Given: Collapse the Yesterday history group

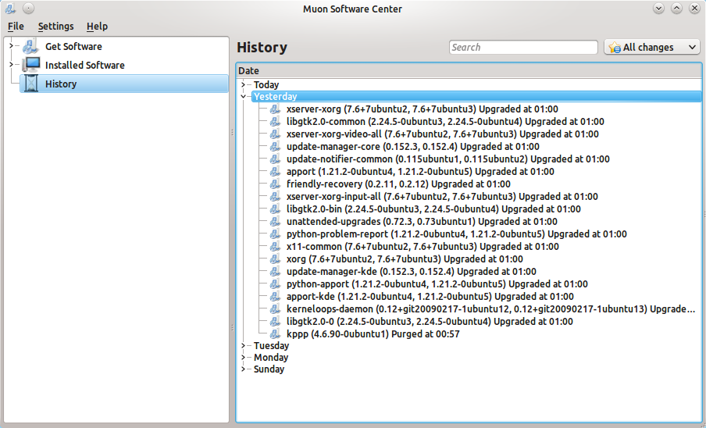Looking at the screenshot, I should pos(243,96).
